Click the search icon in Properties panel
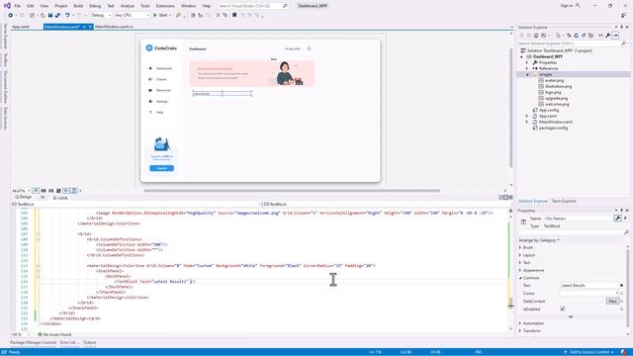This screenshot has height=356, width=633. [x=626, y=232]
